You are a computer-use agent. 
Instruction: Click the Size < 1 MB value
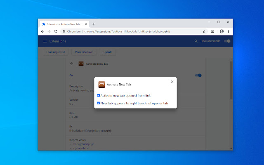[73, 117]
